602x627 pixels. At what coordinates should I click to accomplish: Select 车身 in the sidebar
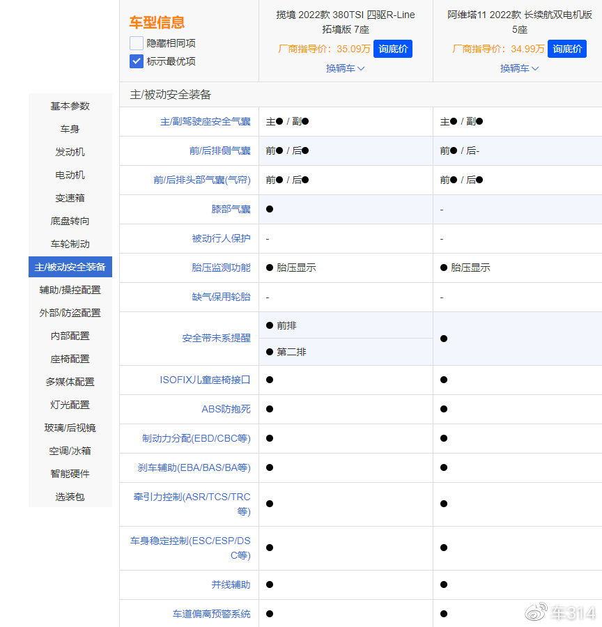coord(70,129)
